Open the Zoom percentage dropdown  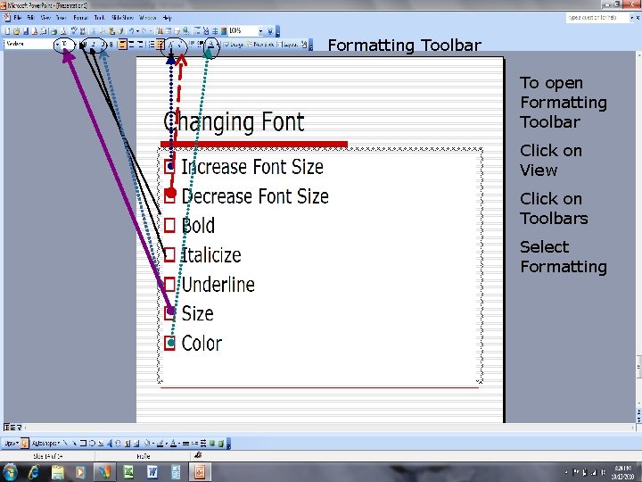coord(260,31)
